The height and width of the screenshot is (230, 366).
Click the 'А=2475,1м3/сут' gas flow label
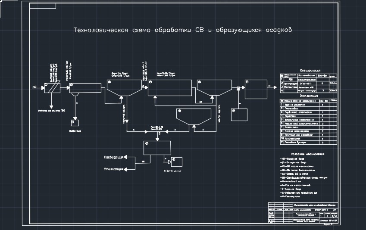172,171
